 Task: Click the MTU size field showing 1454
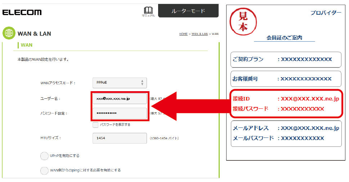(120, 138)
